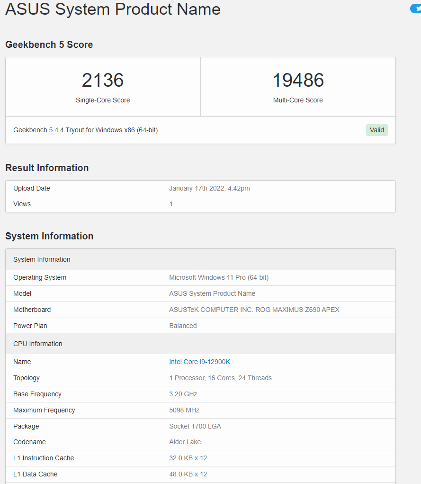Click the Twitter share button
This screenshot has width=421, height=484.
click(x=416, y=9)
